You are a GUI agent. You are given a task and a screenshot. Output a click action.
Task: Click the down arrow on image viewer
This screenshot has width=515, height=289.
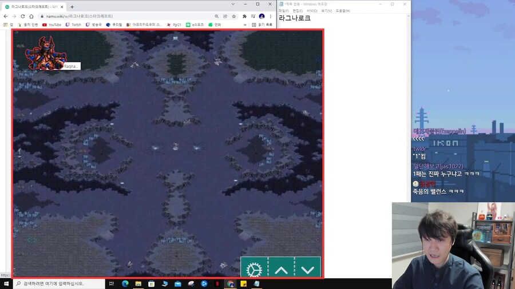[308, 270]
